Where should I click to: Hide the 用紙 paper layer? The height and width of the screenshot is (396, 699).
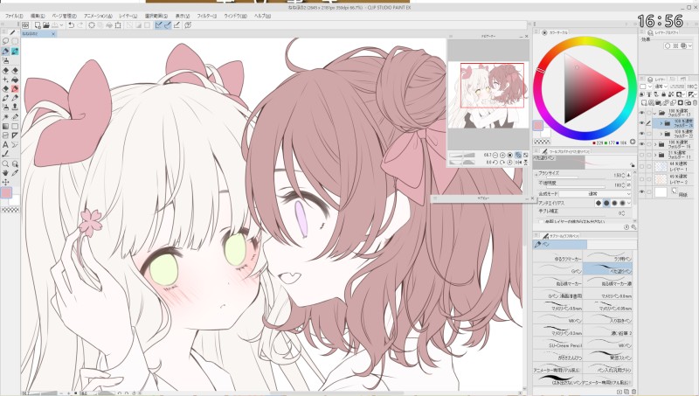(642, 191)
